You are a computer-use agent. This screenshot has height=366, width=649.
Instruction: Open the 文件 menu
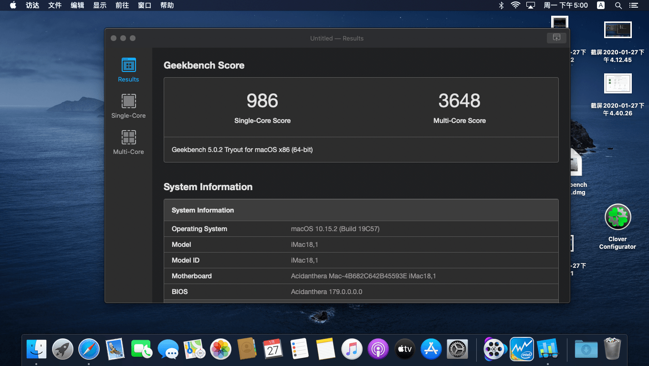click(x=55, y=5)
